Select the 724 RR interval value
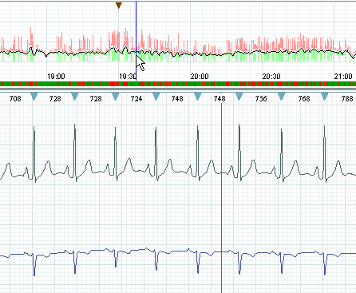356x293 pixels. (136, 99)
